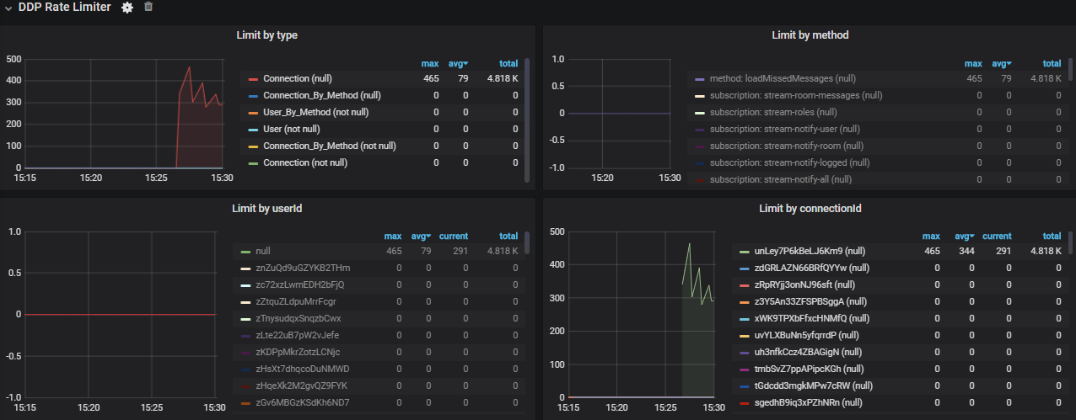The image size is (1076, 420).
Task: Toggle zZtquZLdpuMrrFcgr user series
Action: click(296, 301)
